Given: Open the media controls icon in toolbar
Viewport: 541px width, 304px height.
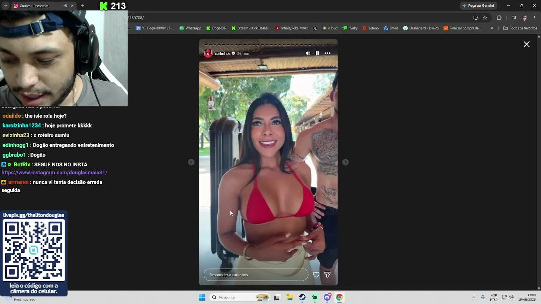Looking at the screenshot, I should [514, 18].
